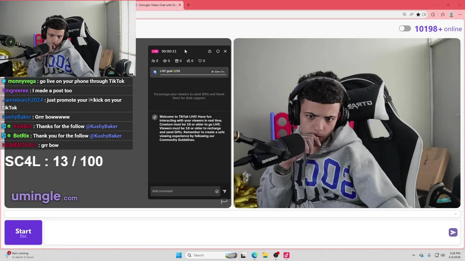This screenshot has height=261, width=465.
Task: Click the new followers counter icon
Action: [190, 61]
